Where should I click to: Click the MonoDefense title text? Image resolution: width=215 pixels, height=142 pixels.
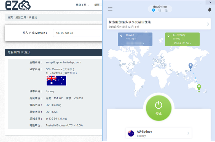click(x=160, y=7)
